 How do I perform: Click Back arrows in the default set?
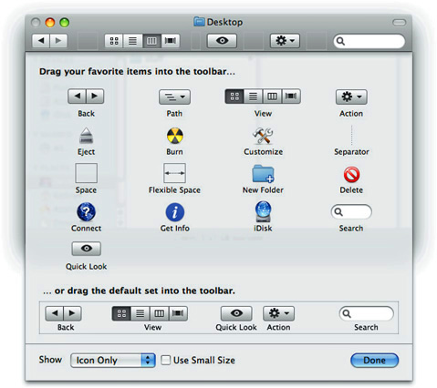click(x=63, y=313)
